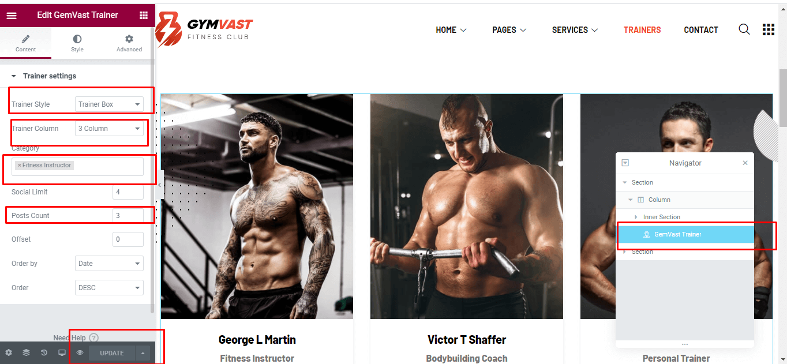This screenshot has width=787, height=364.
Task: Open the nine-dot grid icon in header
Action: click(x=769, y=29)
